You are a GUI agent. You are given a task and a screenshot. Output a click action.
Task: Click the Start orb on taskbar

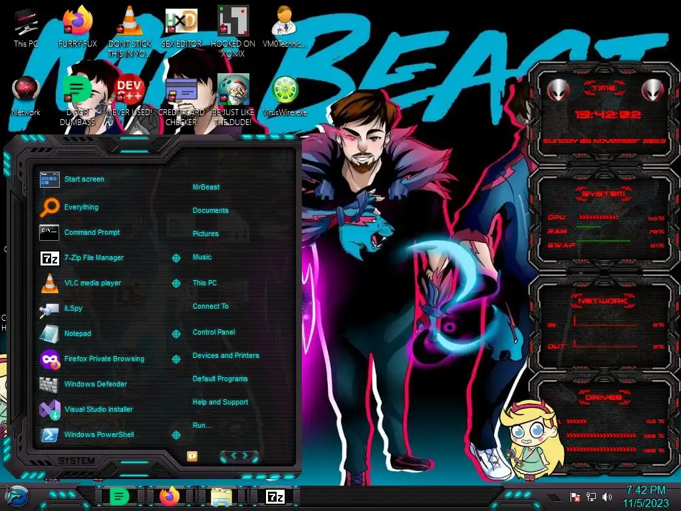click(17, 498)
